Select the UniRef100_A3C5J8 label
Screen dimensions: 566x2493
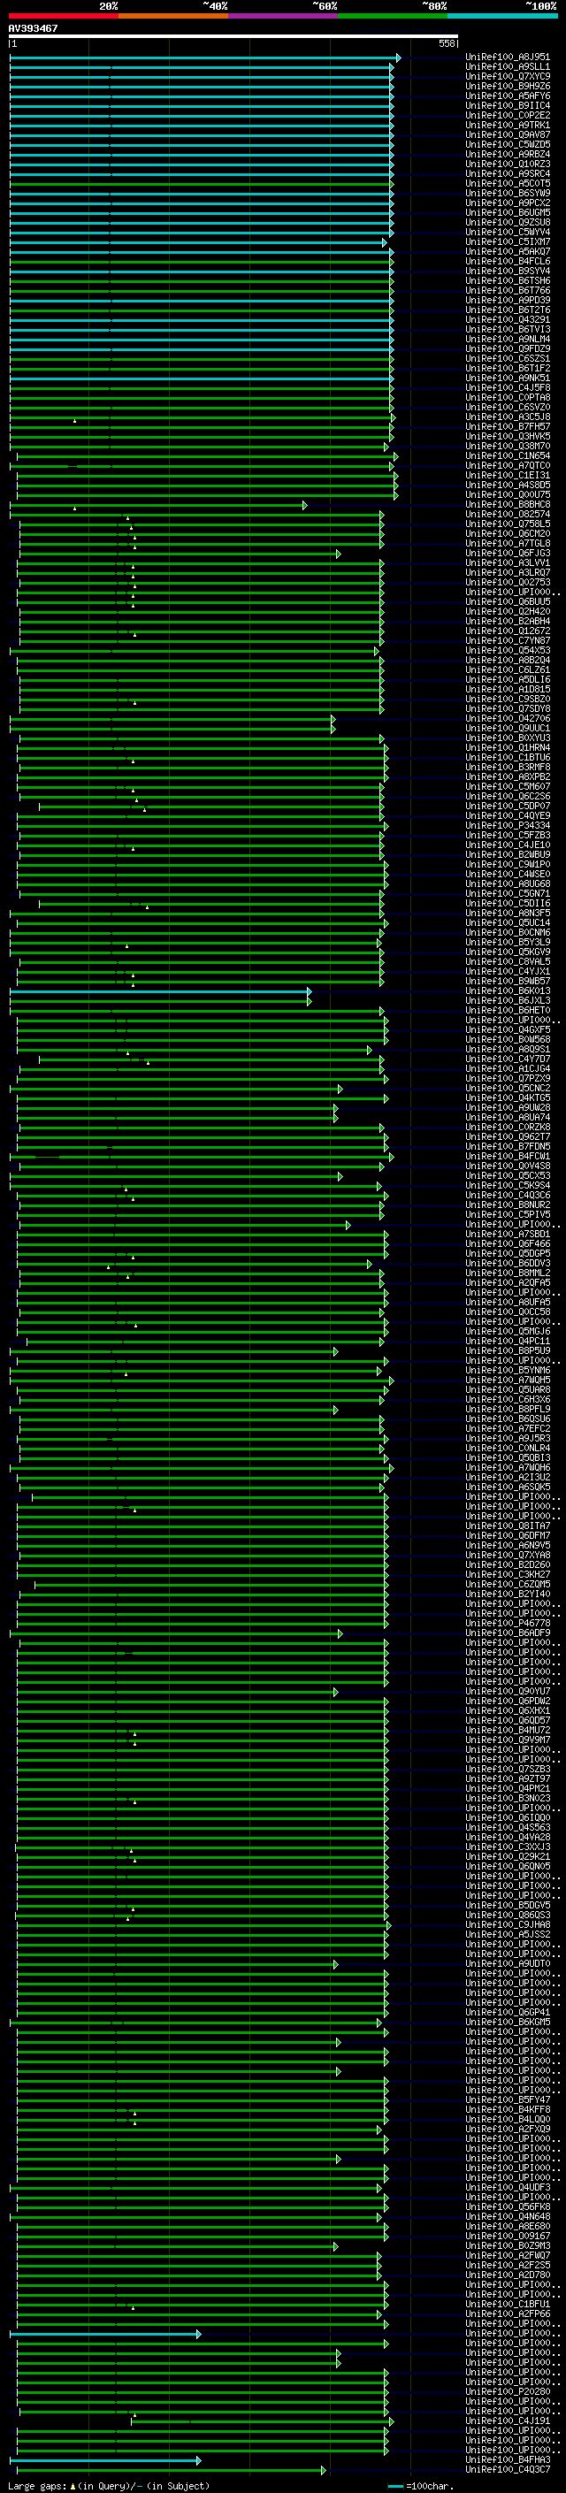pos(508,417)
